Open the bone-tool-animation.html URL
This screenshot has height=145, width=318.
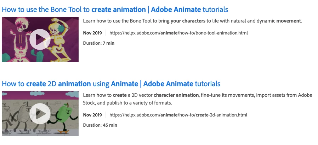click(179, 33)
